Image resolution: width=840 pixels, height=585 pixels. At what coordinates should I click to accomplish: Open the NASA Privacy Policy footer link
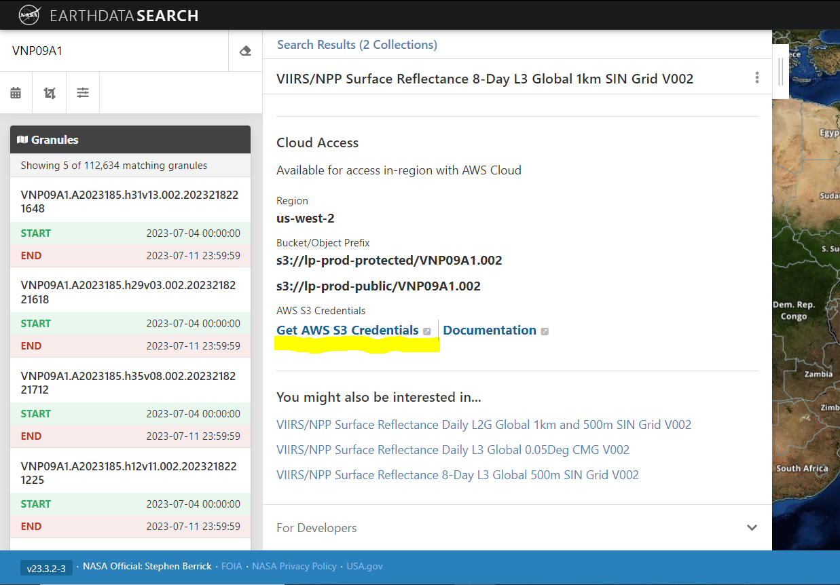click(x=294, y=566)
